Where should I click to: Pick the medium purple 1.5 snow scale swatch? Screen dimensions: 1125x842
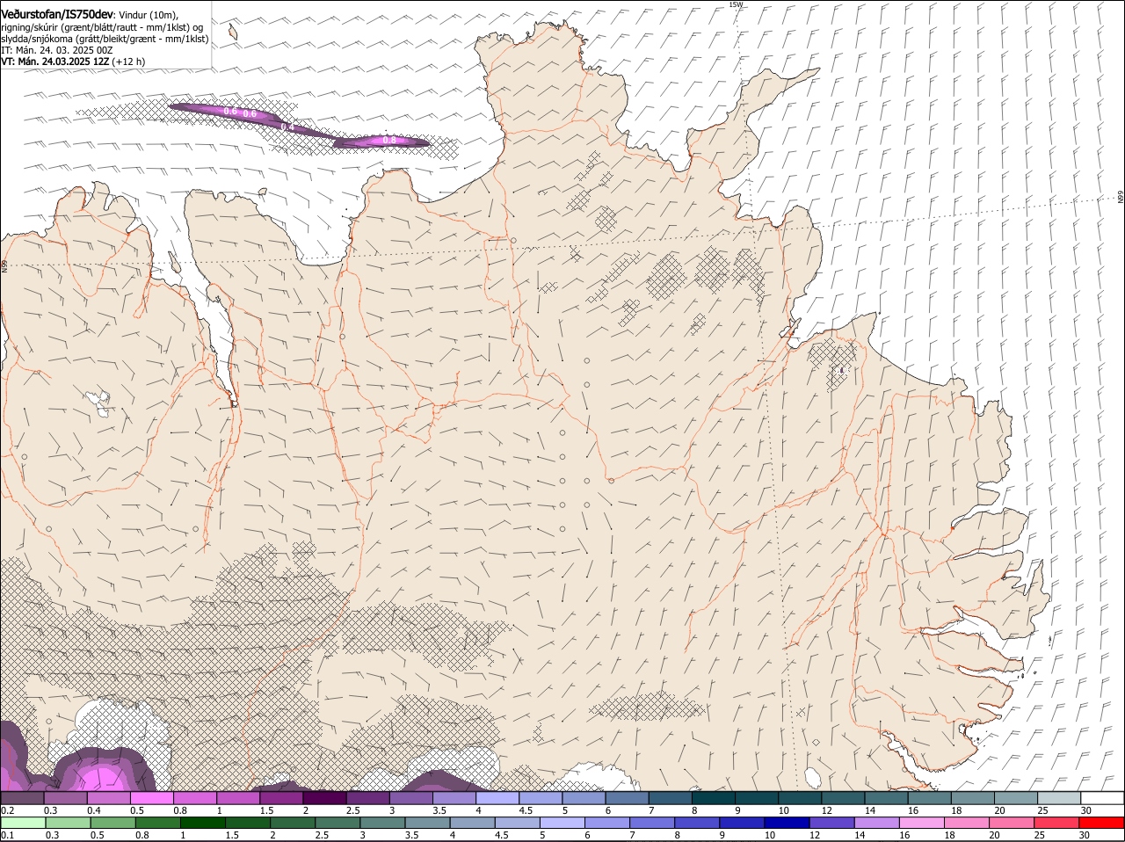pyautogui.click(x=281, y=798)
